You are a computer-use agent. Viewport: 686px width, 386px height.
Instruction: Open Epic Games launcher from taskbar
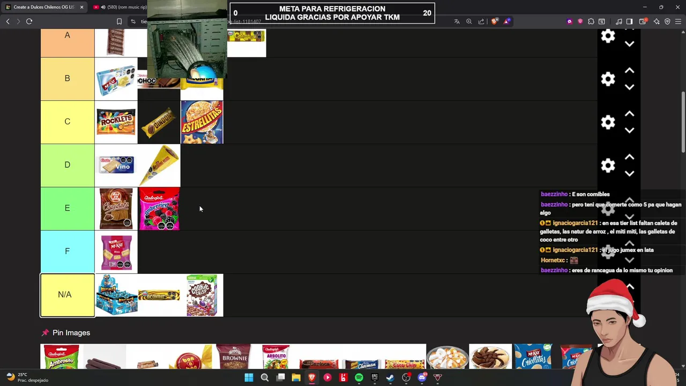[375, 377]
